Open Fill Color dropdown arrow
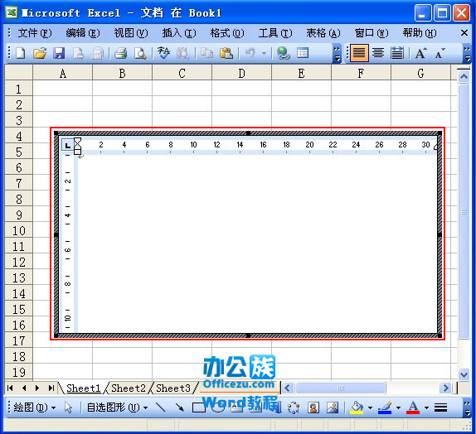This screenshot has height=434, width=476. pos(370,407)
